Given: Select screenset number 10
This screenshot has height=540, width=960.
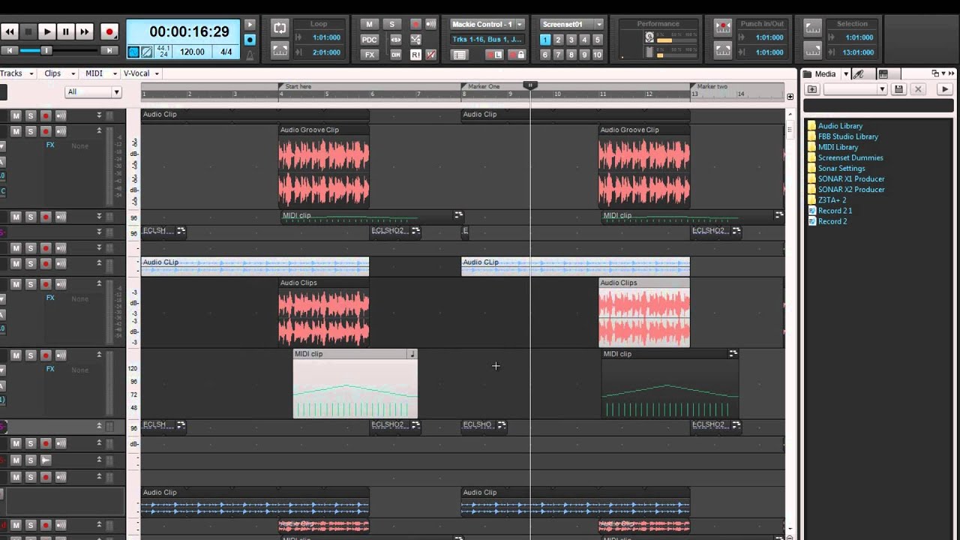Looking at the screenshot, I should coord(597,55).
